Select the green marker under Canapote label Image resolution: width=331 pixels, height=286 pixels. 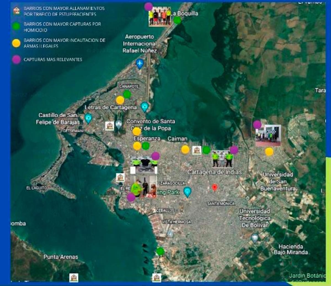pos(127,94)
